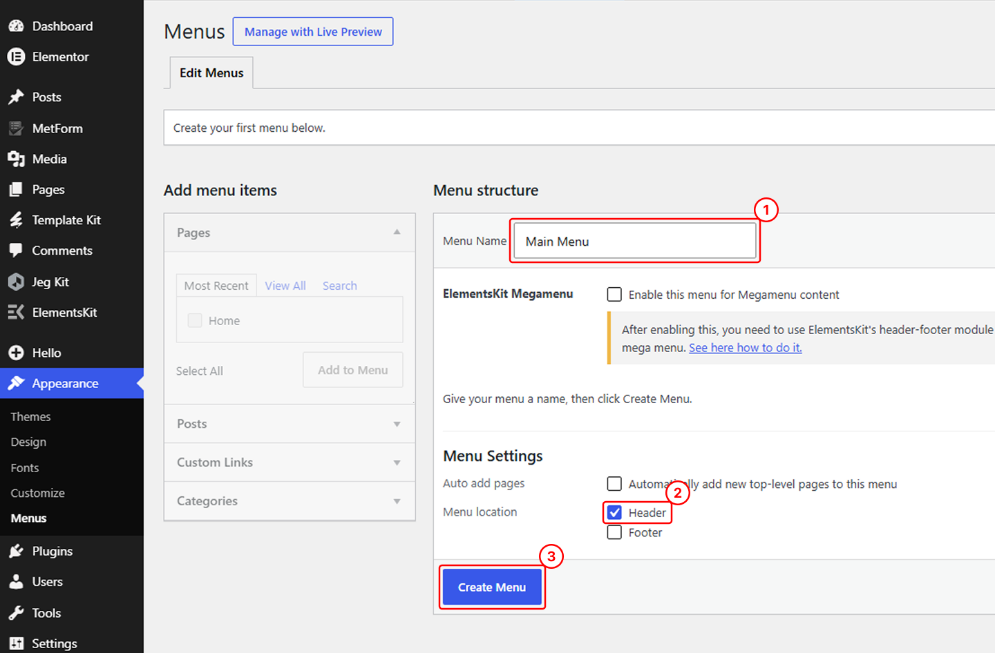Click the Appearance paintbrush icon

point(16,383)
